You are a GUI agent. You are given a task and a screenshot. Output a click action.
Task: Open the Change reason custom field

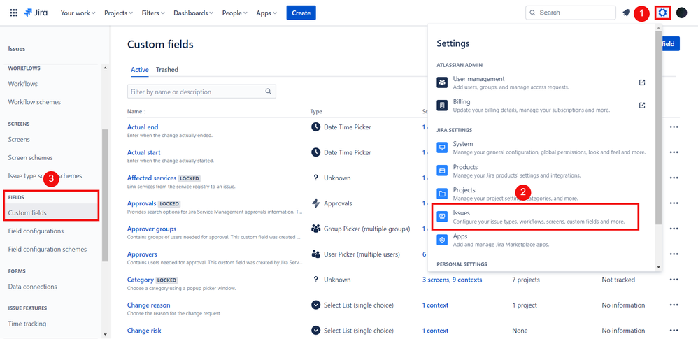click(149, 305)
